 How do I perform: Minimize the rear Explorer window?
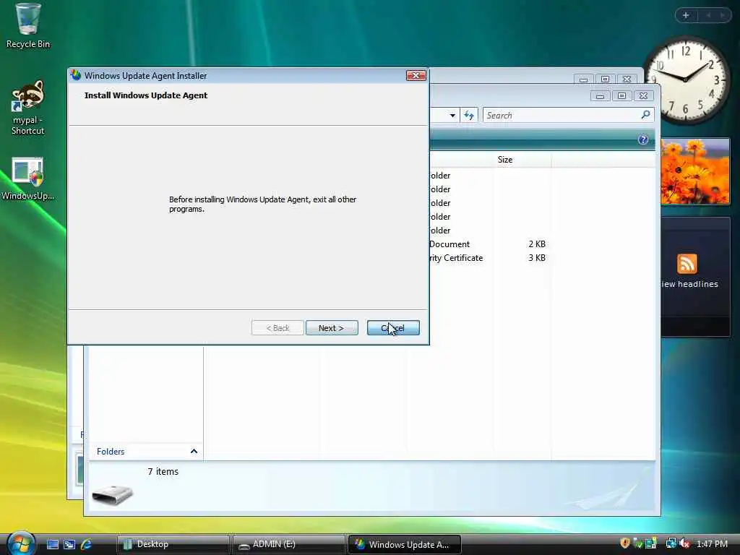point(583,79)
